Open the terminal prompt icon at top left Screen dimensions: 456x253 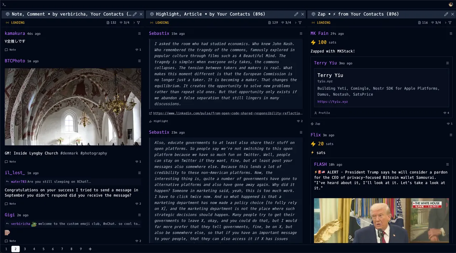tap(4, 4)
